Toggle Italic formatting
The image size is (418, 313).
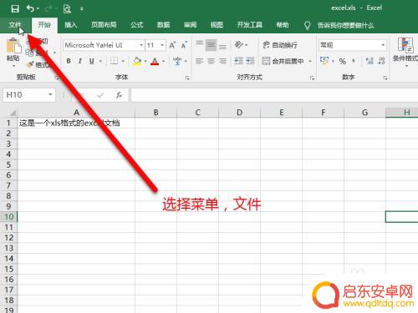click(x=80, y=61)
